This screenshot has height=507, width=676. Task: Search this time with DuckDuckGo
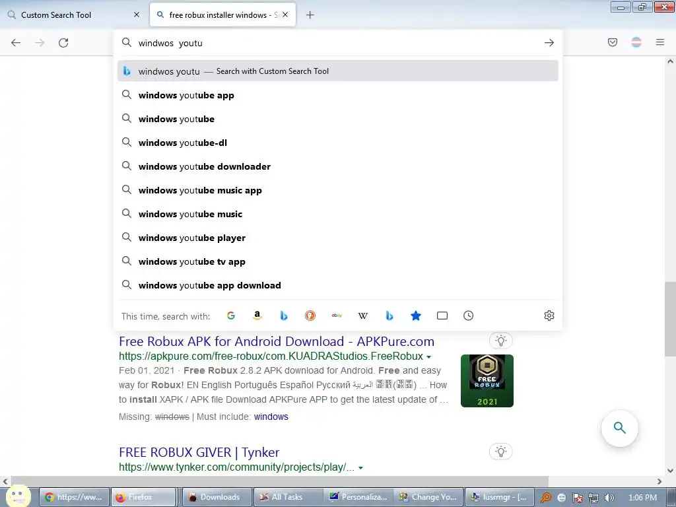[310, 316]
